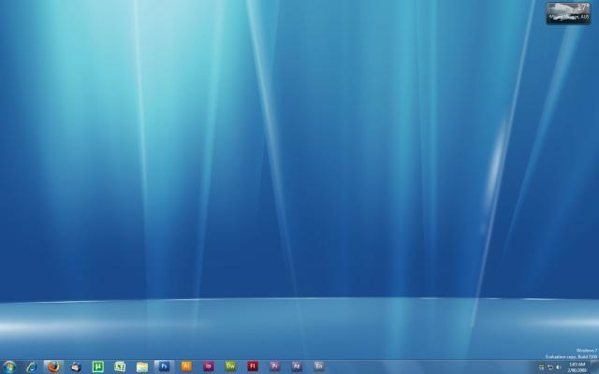Screen dimensions: 599x374
Task: Launch Adobe After Effects (Ae) icon
Action: (x=297, y=367)
